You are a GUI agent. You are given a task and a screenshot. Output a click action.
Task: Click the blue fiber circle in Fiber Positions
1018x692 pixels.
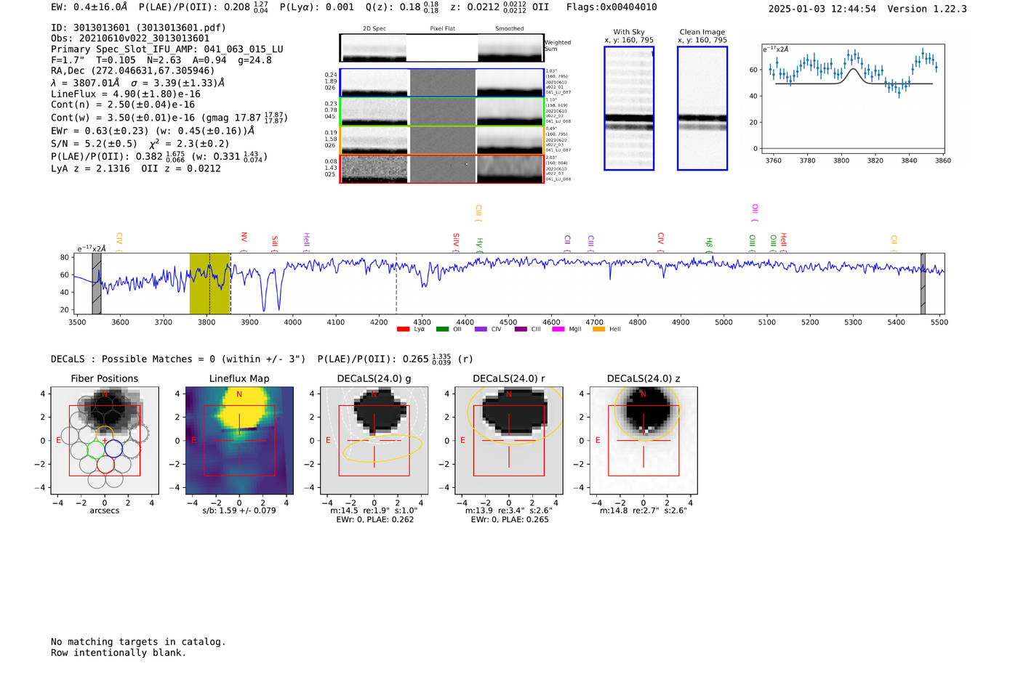tap(113, 449)
